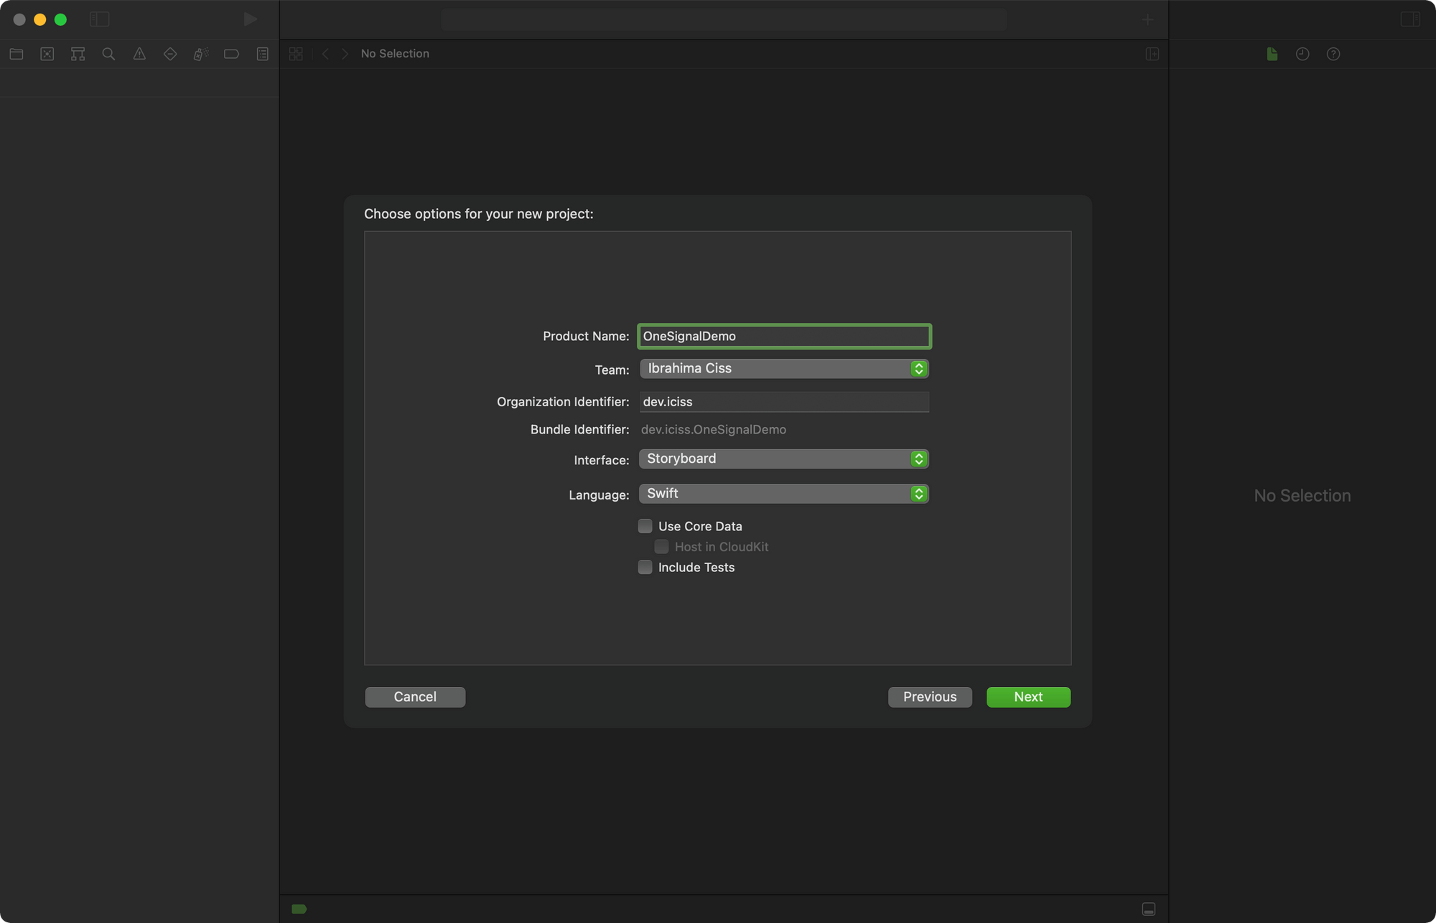
Task: Open the Source Control navigator icon
Action: pyautogui.click(x=47, y=54)
